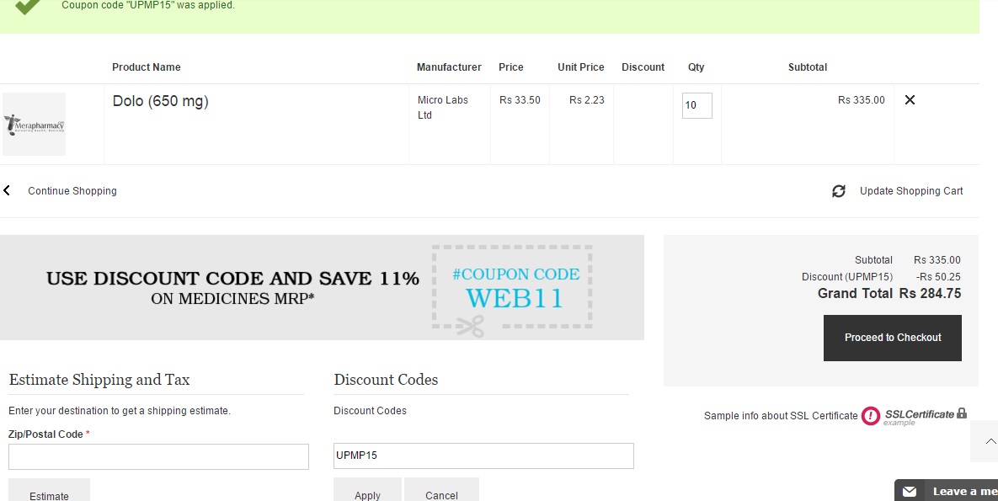Screen dimensions: 998x501
Task: Proceed to Checkout
Action: [x=892, y=338]
